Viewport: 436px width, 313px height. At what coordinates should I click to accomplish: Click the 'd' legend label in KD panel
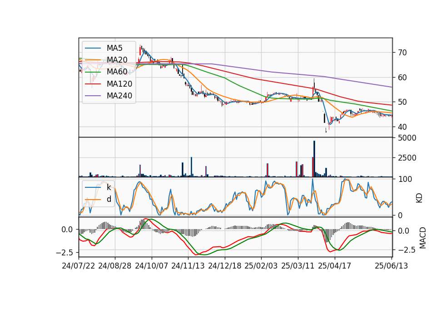pyautogui.click(x=109, y=199)
